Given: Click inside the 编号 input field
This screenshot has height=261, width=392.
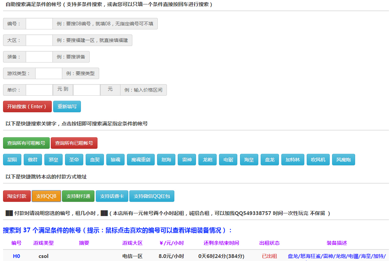Looking at the screenshot, I should (x=39, y=24).
